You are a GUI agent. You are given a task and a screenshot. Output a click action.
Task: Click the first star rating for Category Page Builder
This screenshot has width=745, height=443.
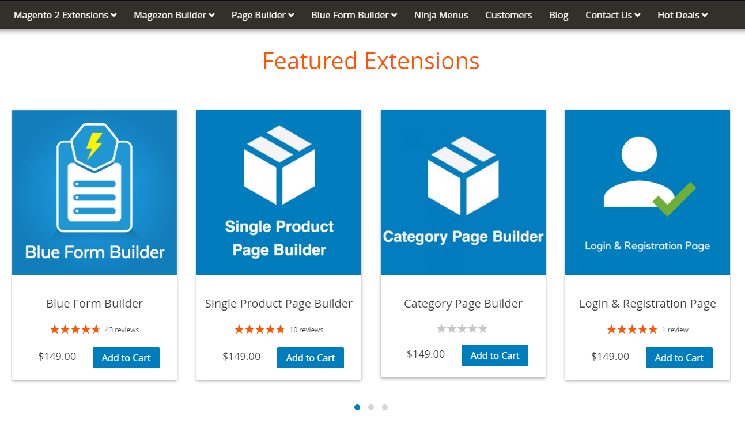pyautogui.click(x=442, y=328)
